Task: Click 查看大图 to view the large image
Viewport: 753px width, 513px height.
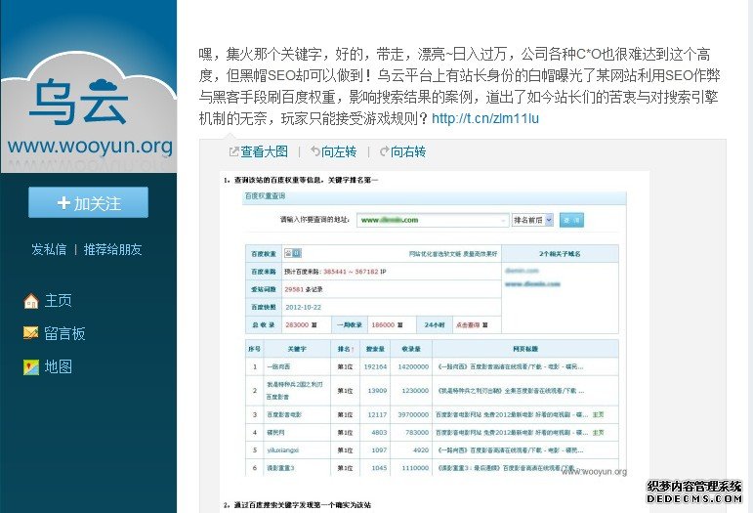Action: [264, 151]
